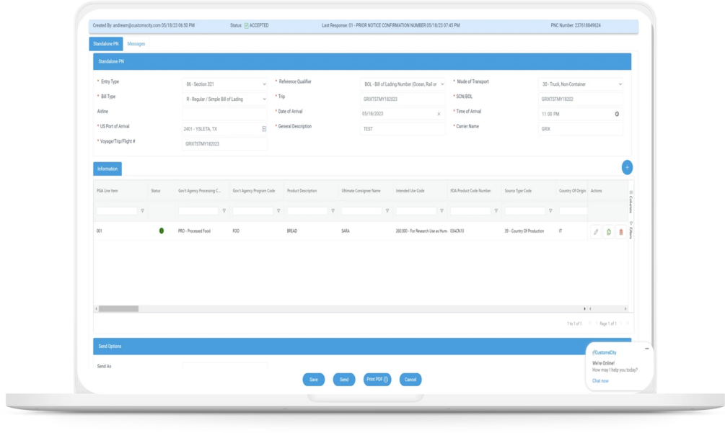Open the US Port of Arrival lookup icon
Screen dimensions: 725x433
264,129
